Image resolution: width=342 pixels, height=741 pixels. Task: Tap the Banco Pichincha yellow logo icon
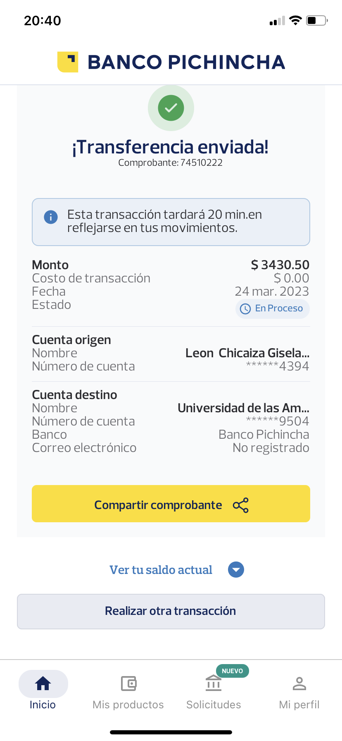click(x=68, y=62)
